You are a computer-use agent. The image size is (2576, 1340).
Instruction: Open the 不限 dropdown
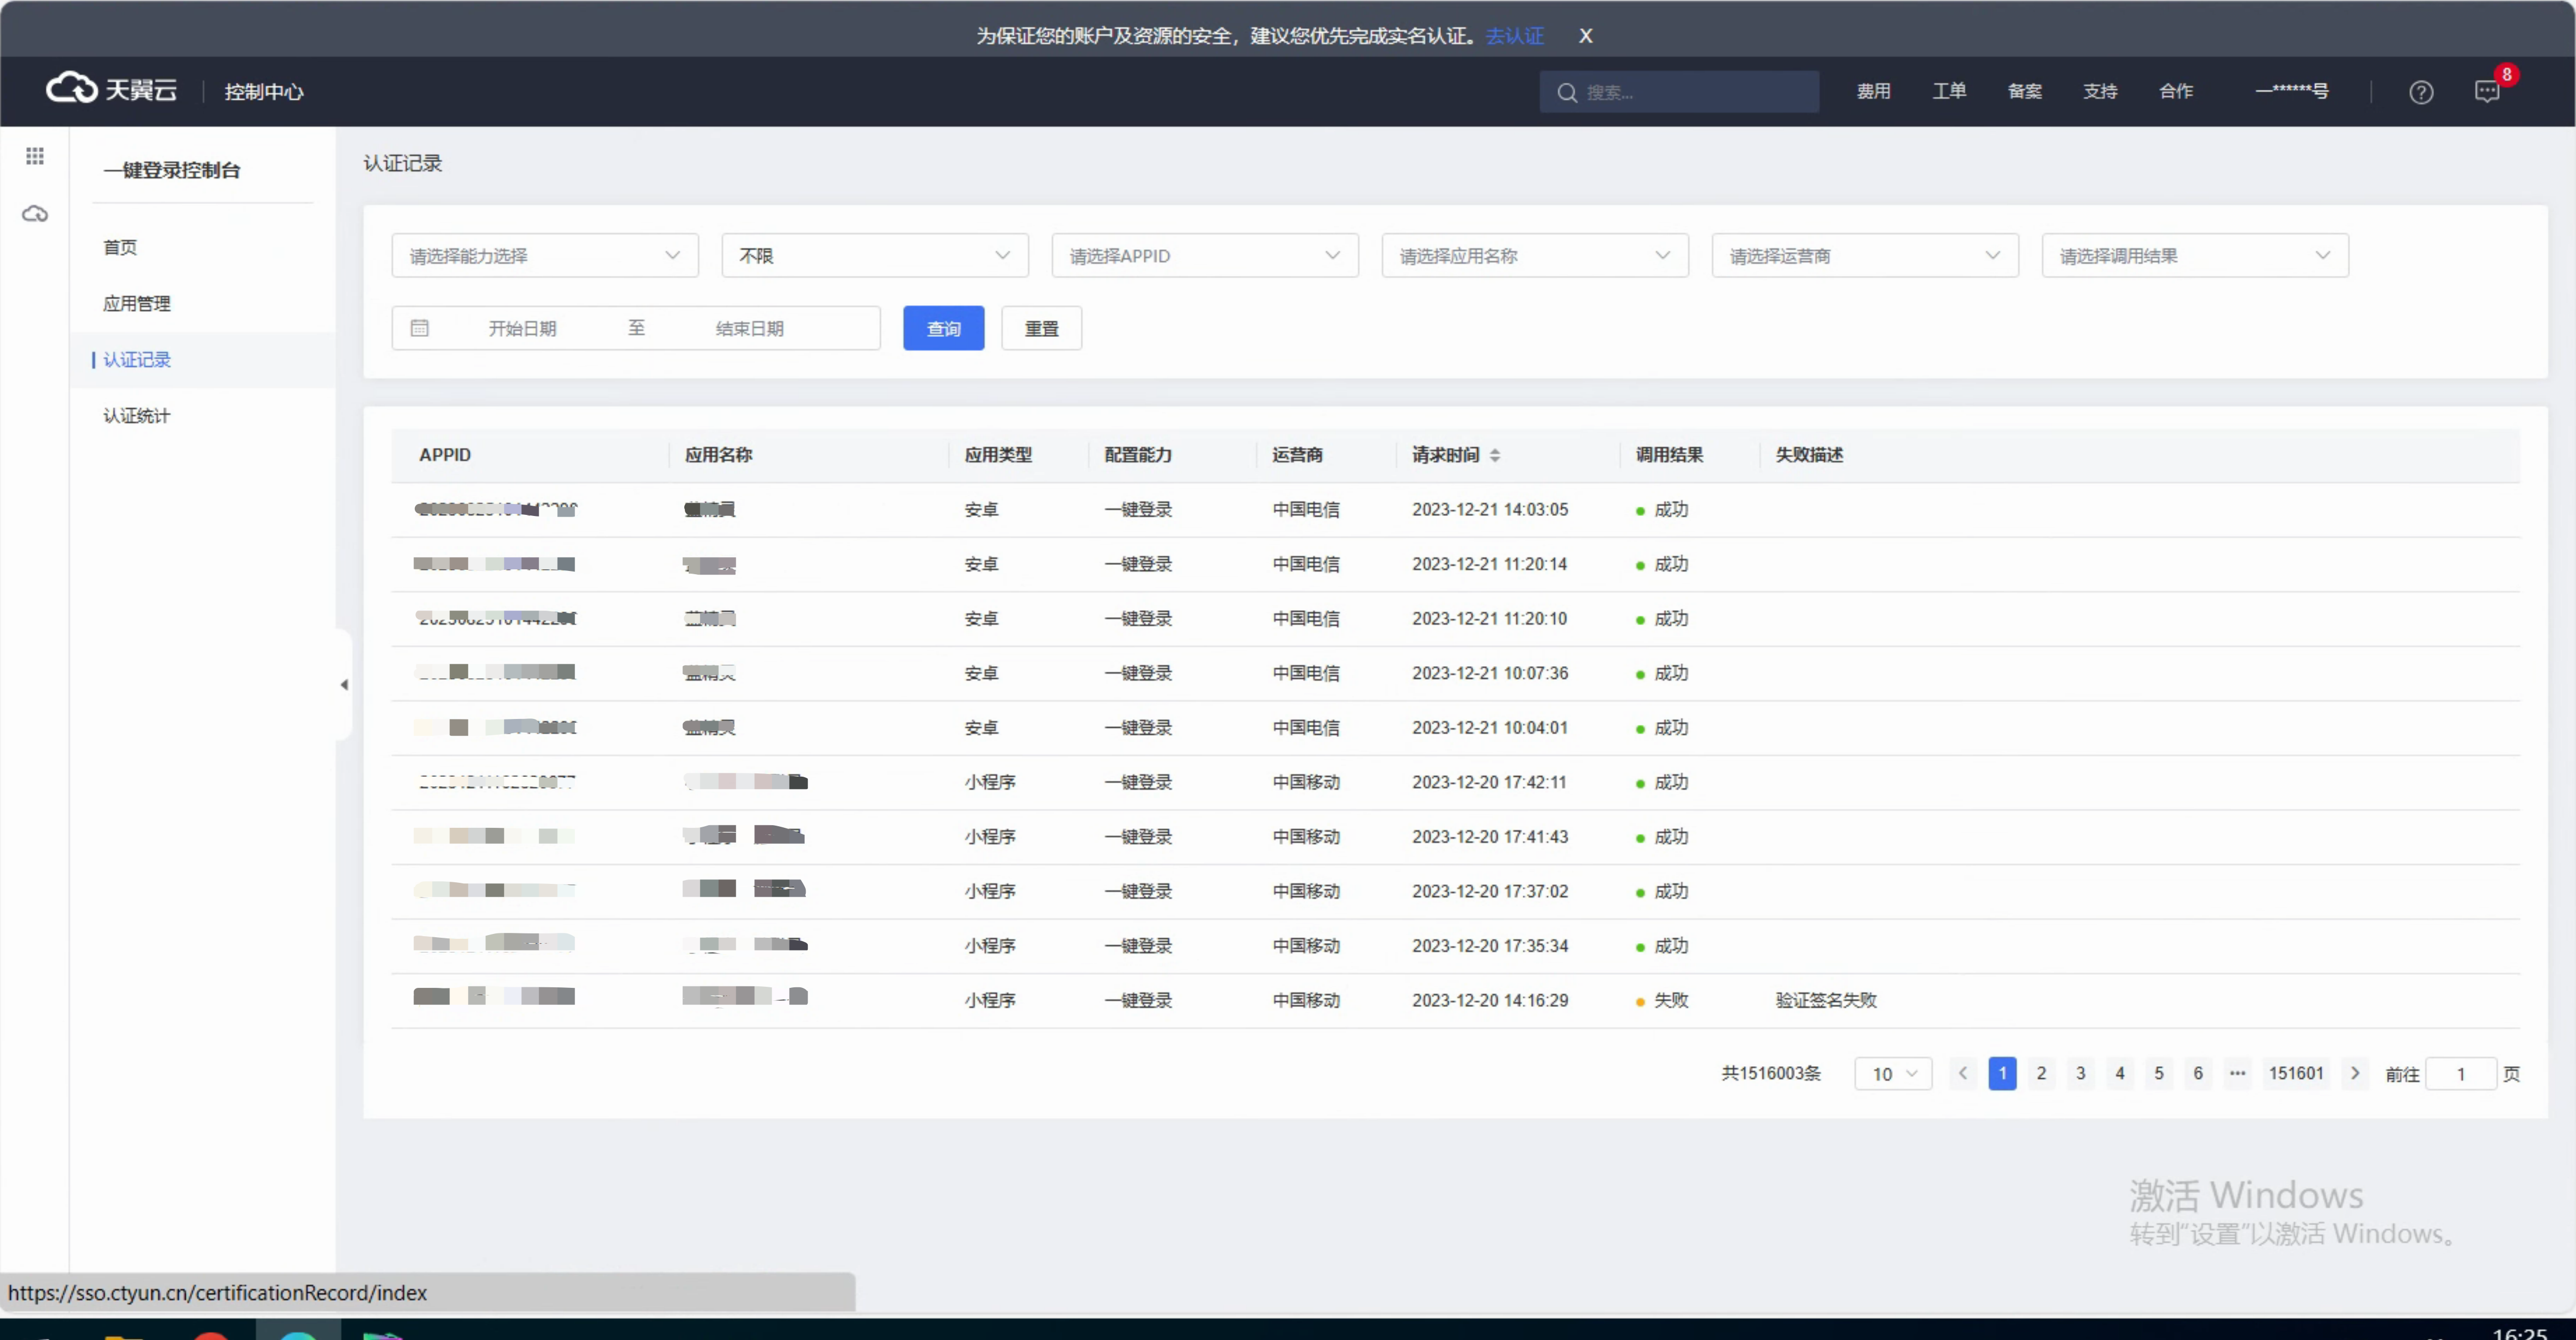(875, 256)
